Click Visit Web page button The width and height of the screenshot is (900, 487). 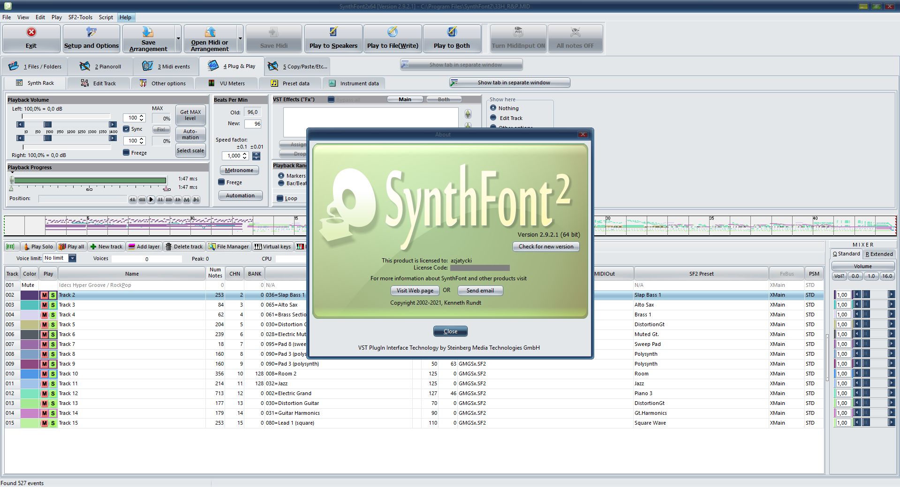(415, 291)
